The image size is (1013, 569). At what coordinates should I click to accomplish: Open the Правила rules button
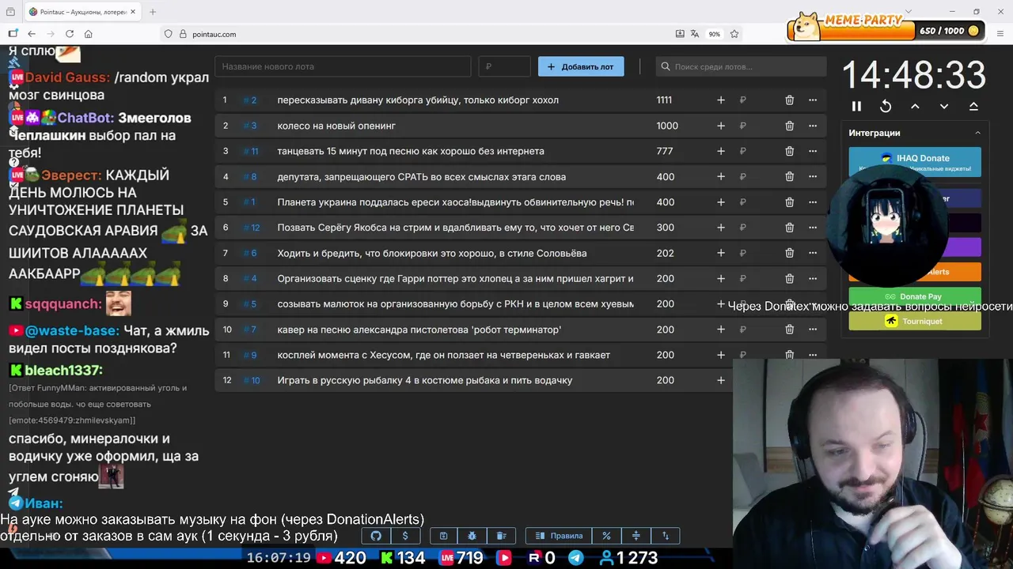coord(559,536)
